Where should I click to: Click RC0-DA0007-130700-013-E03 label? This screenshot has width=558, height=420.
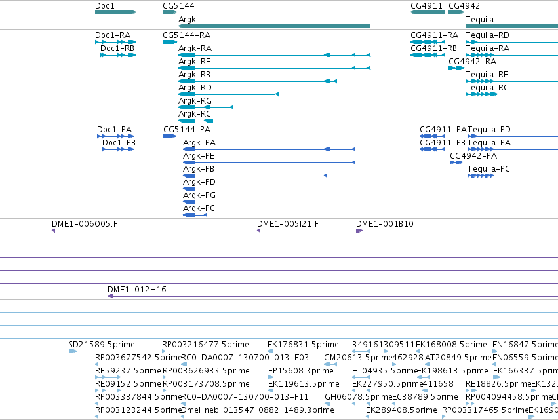pos(245,358)
